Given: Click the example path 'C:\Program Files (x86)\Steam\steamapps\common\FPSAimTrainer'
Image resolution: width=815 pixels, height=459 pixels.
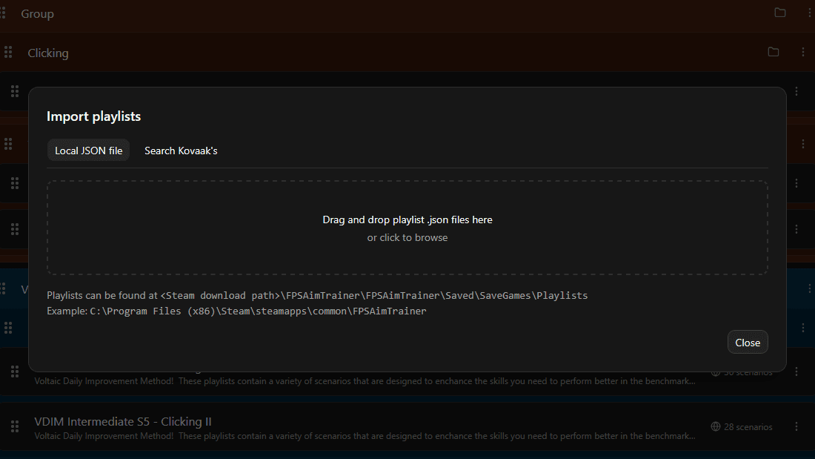Looking at the screenshot, I should click(258, 311).
